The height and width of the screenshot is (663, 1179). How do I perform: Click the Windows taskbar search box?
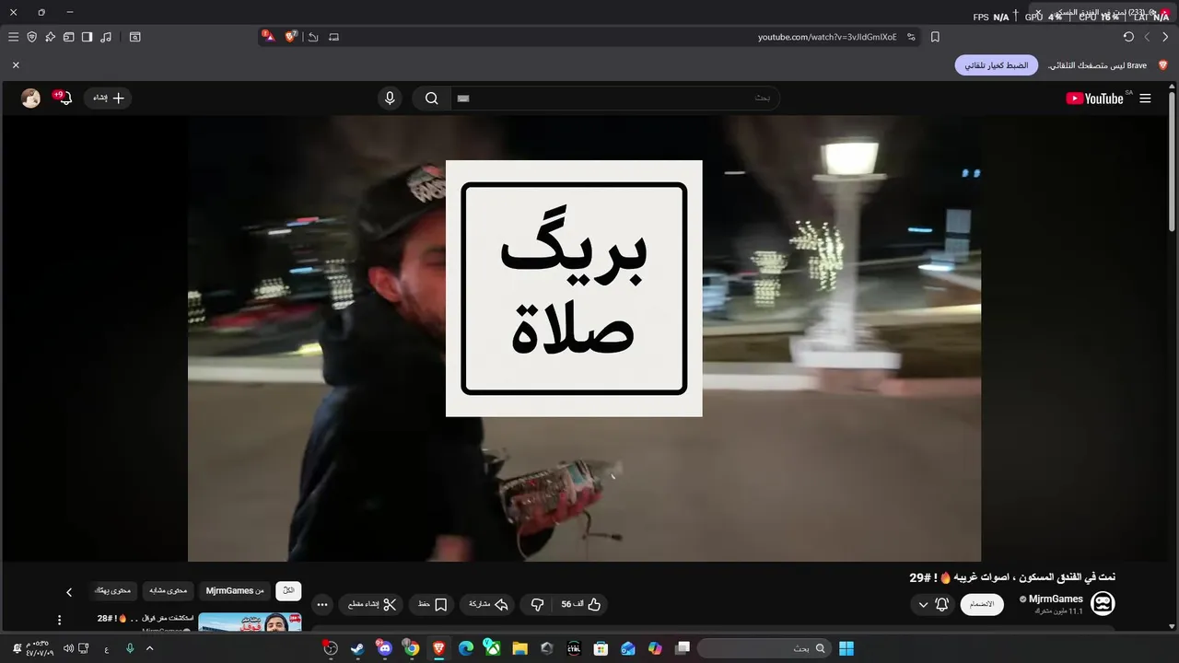click(763, 648)
